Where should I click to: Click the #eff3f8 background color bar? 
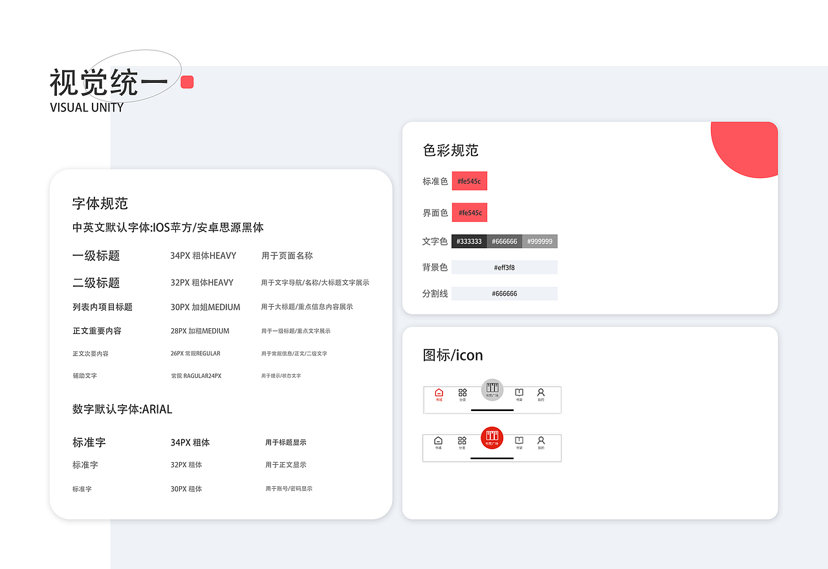pyautogui.click(x=505, y=267)
